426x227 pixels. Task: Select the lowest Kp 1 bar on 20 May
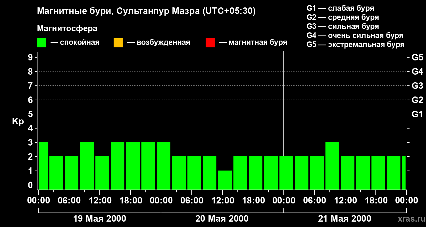[x=225, y=180]
